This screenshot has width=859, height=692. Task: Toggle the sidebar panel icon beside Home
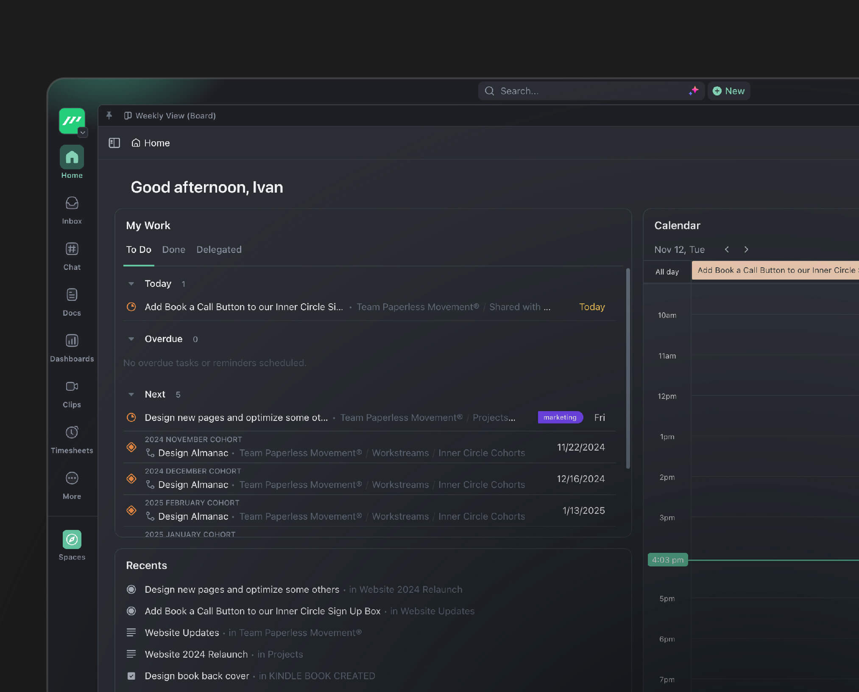(x=114, y=143)
